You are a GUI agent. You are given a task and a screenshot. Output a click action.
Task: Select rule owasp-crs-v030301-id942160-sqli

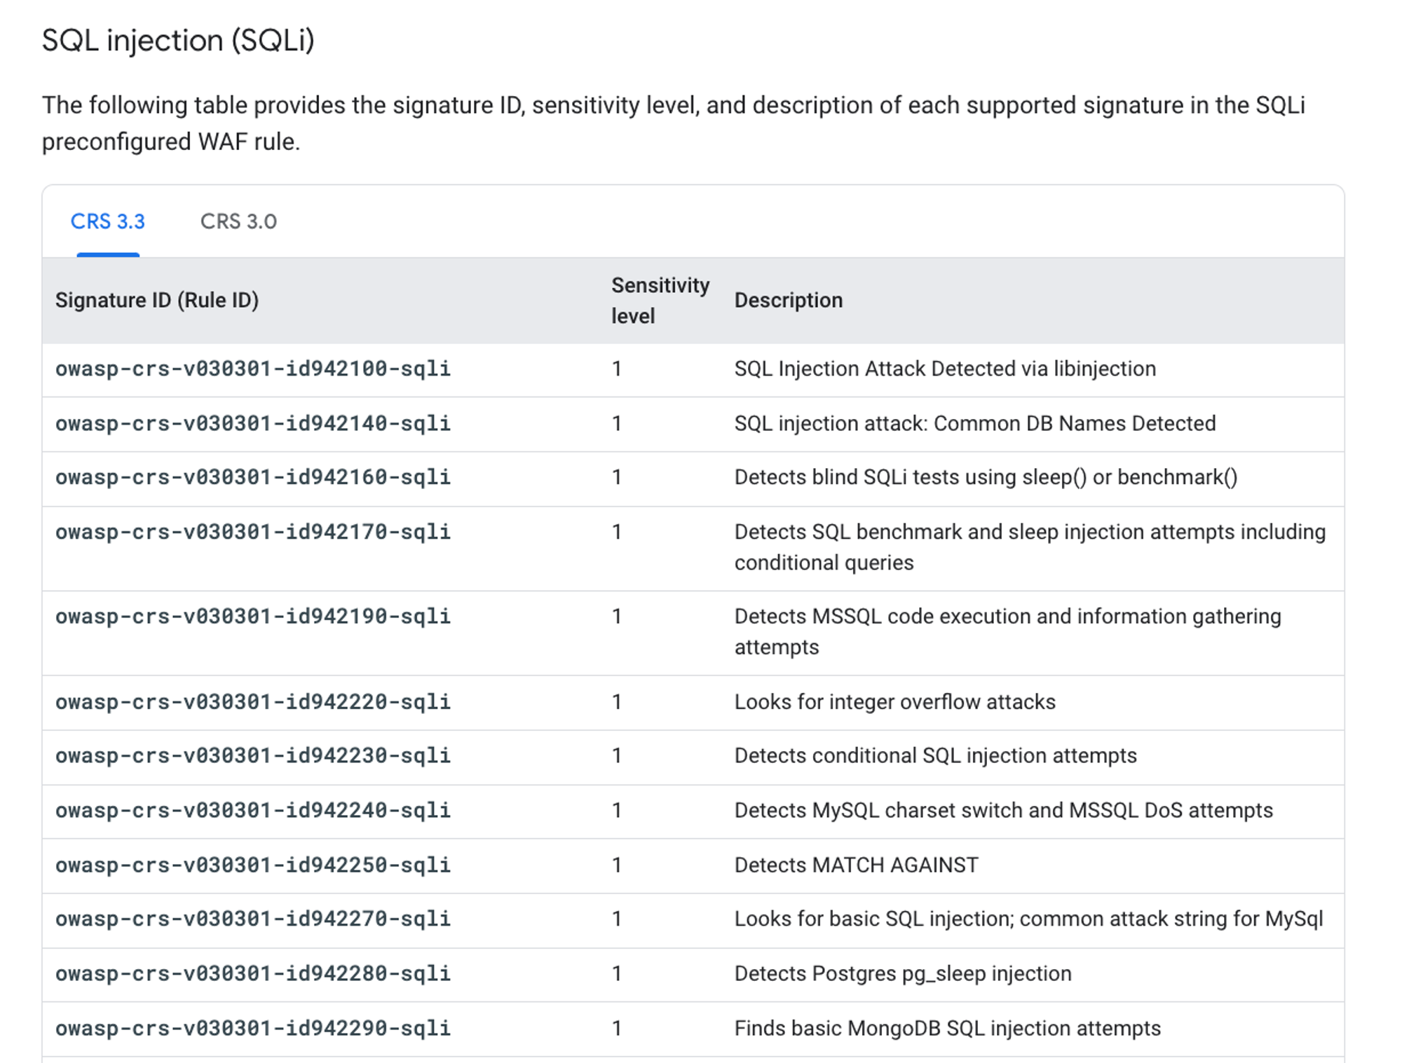(253, 477)
